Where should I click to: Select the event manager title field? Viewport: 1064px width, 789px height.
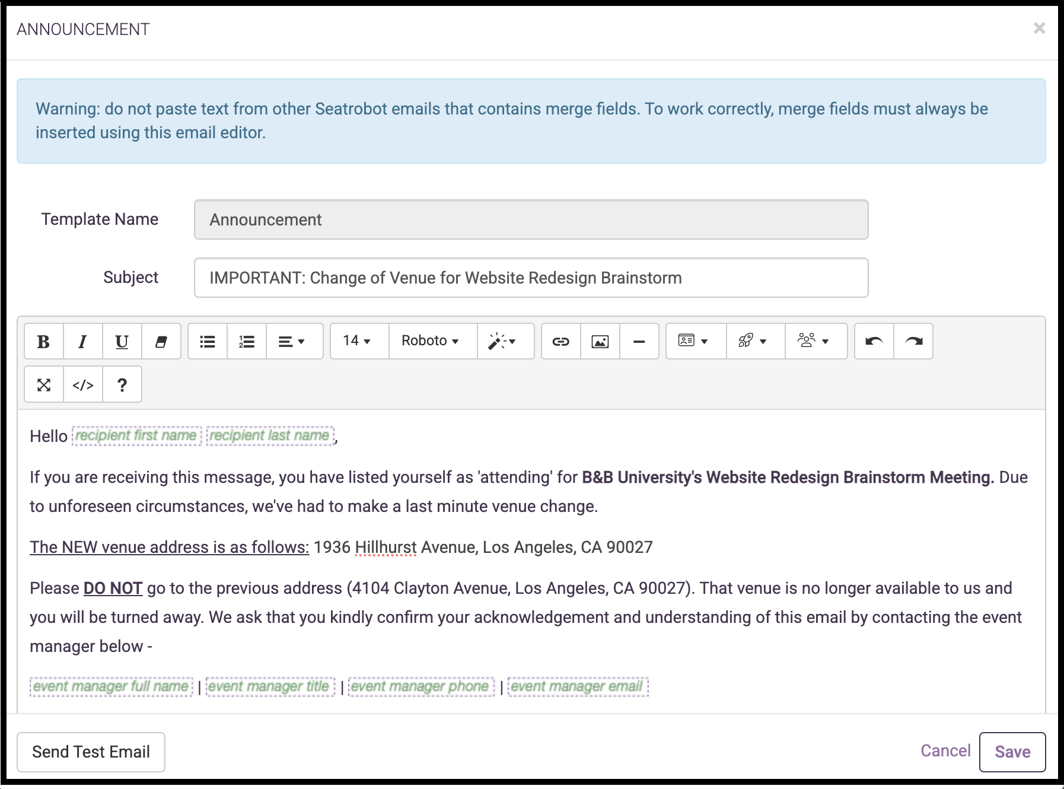(x=270, y=686)
